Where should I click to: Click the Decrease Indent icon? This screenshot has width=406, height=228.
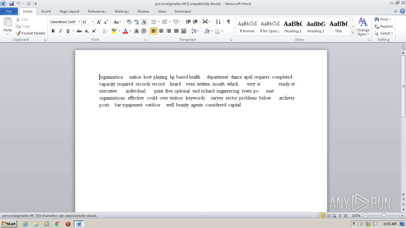tap(188, 22)
